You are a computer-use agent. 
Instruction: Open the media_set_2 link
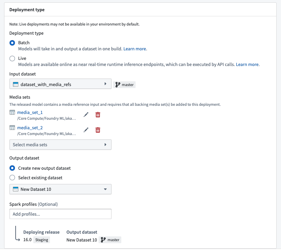tap(30, 128)
